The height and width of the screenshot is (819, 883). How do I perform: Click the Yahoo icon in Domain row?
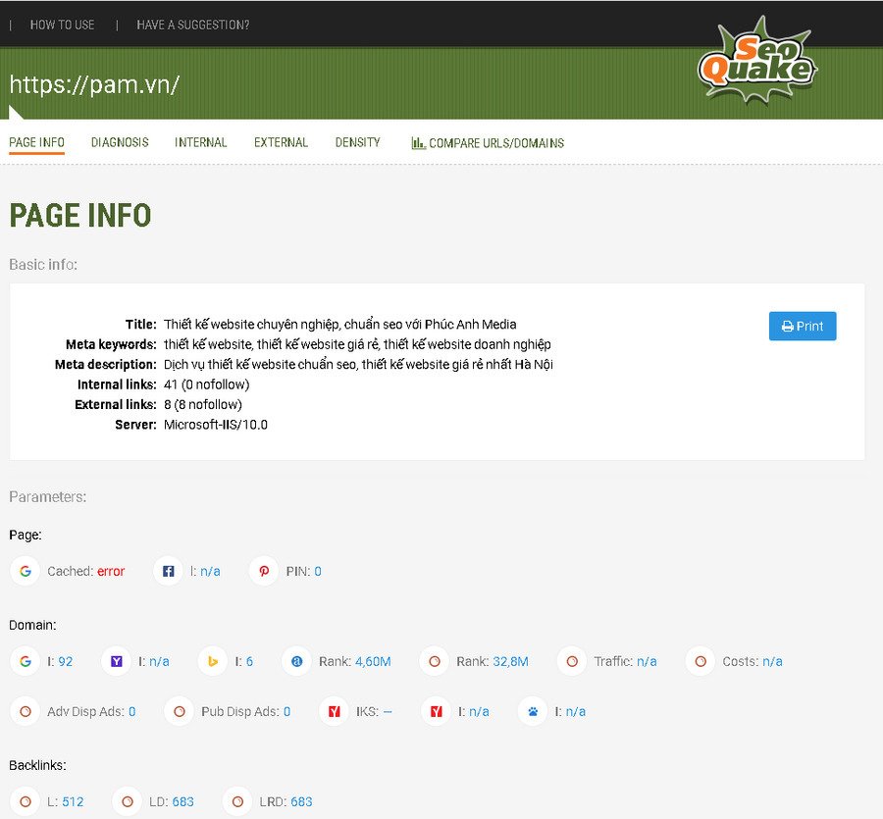coord(117,661)
